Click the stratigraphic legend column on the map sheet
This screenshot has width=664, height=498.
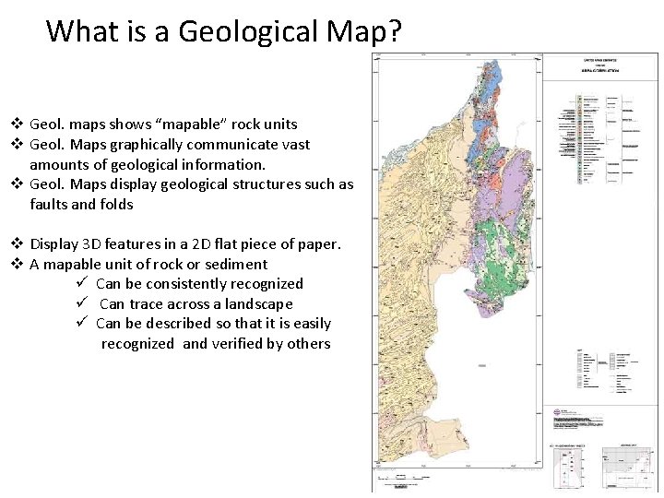pos(580,139)
